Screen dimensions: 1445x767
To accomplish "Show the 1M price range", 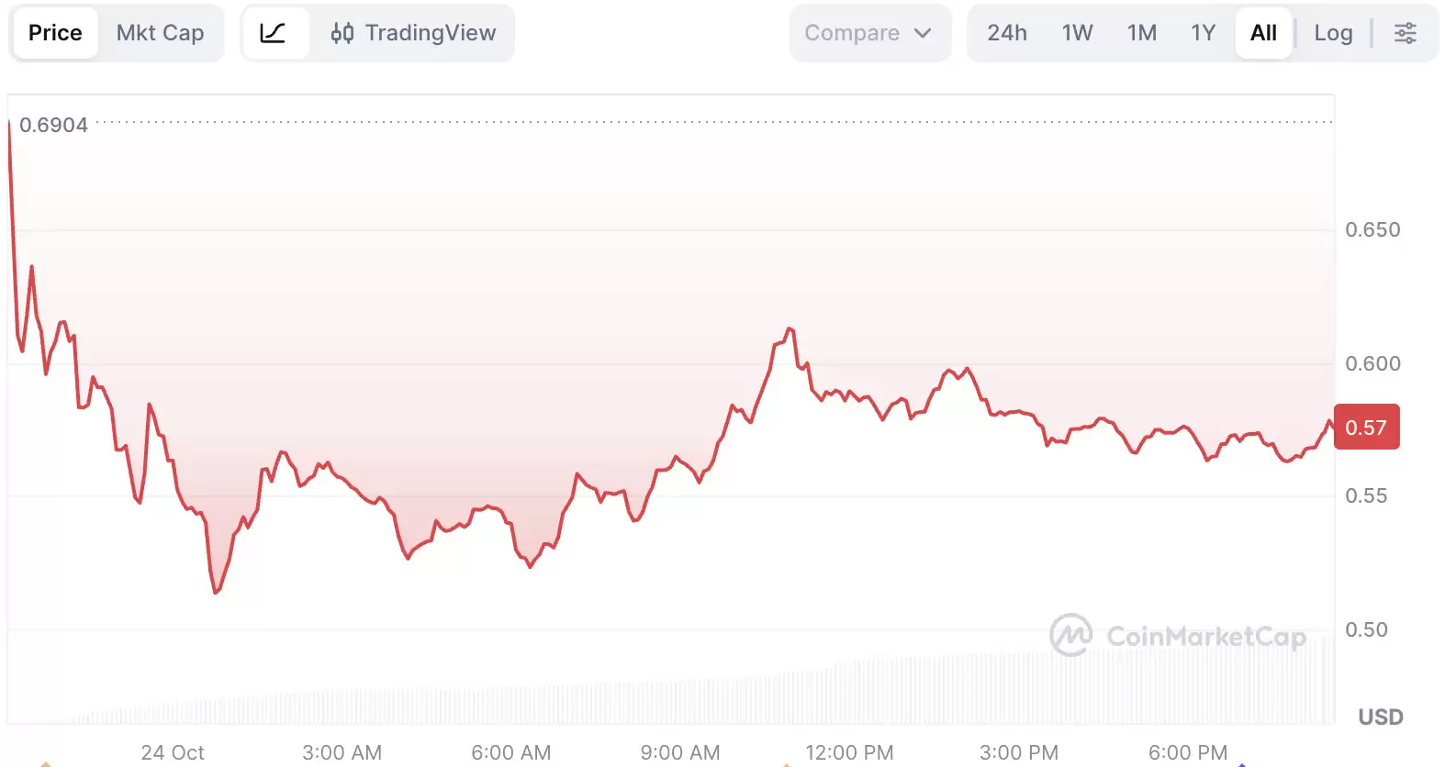I will [1141, 33].
